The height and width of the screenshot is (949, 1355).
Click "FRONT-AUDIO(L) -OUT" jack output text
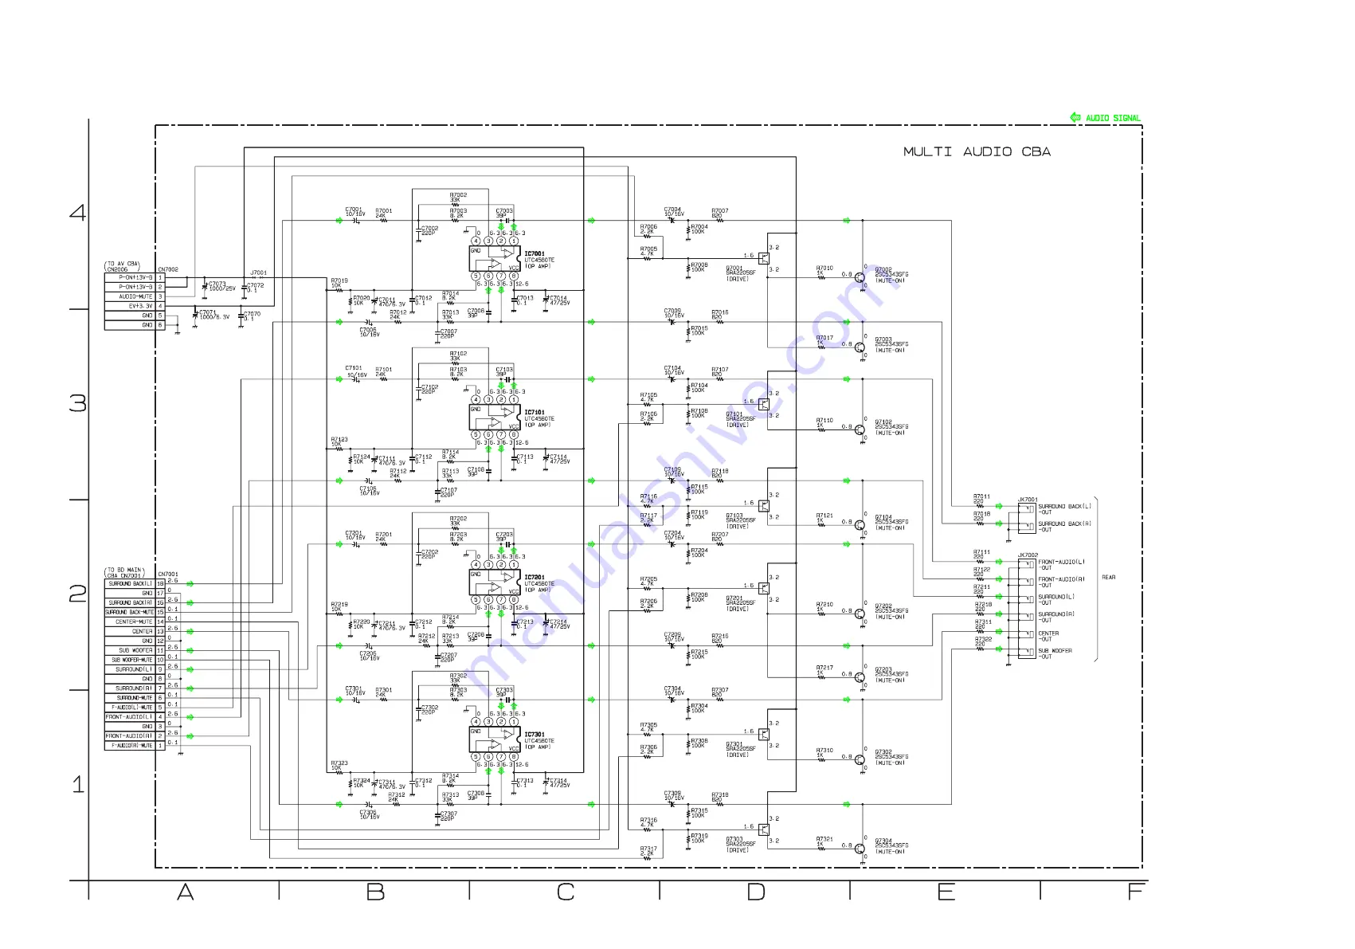pyautogui.click(x=1061, y=565)
